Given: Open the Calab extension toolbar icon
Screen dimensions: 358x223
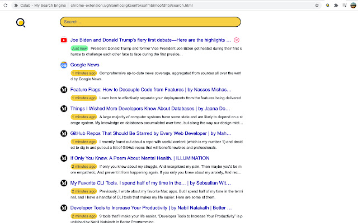Looking at the screenshot, I should point(327,5).
